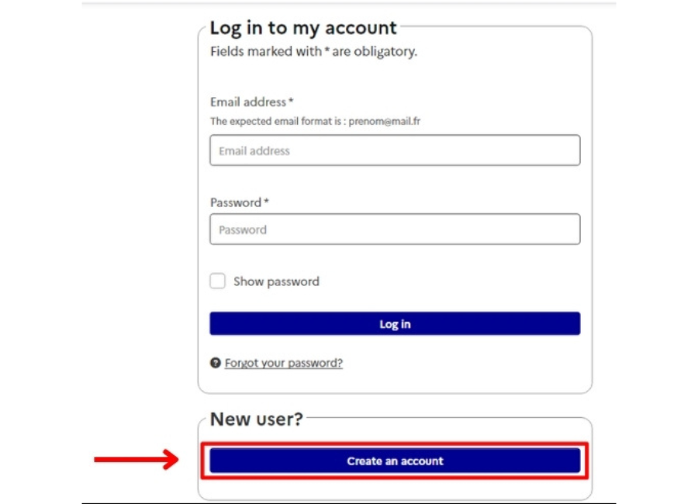
Task: Click the Password field label
Action: [x=236, y=202]
